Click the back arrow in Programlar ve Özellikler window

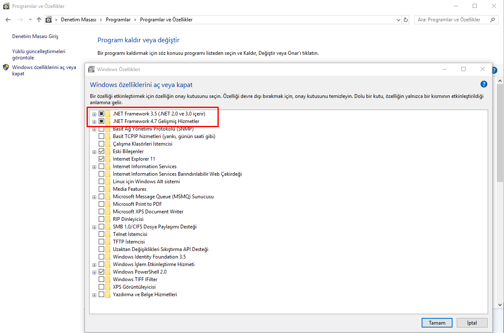[x=8, y=20]
